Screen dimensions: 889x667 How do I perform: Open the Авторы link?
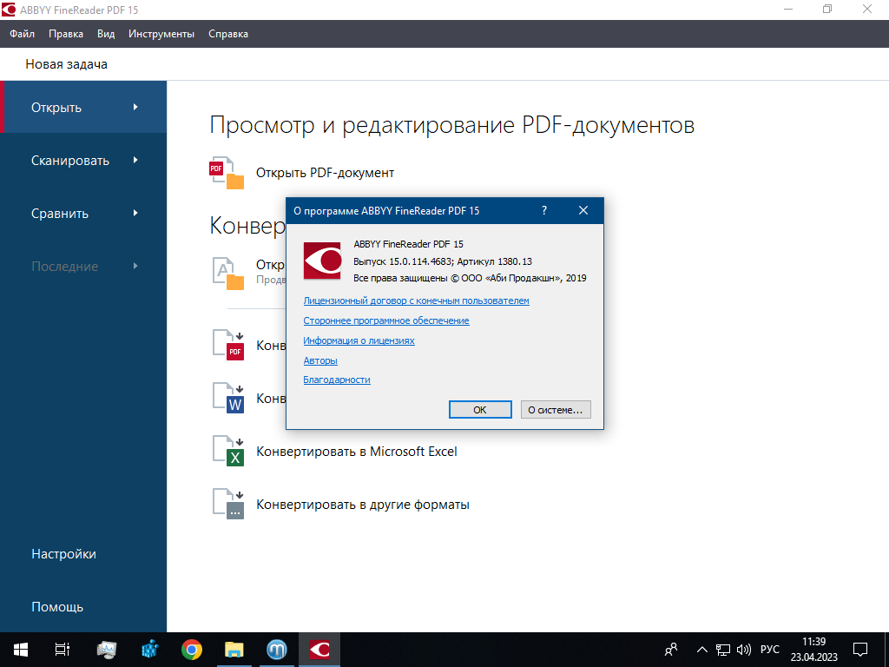pos(320,360)
